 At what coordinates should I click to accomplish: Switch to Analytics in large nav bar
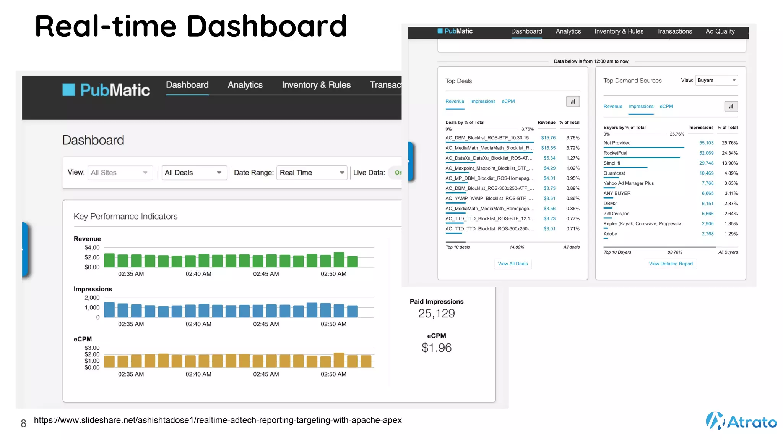click(245, 85)
